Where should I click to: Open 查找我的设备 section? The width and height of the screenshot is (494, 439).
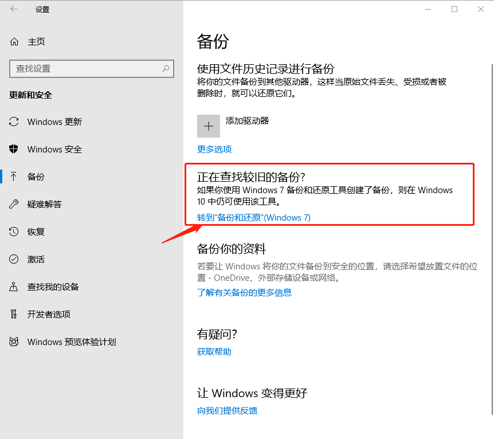point(53,287)
